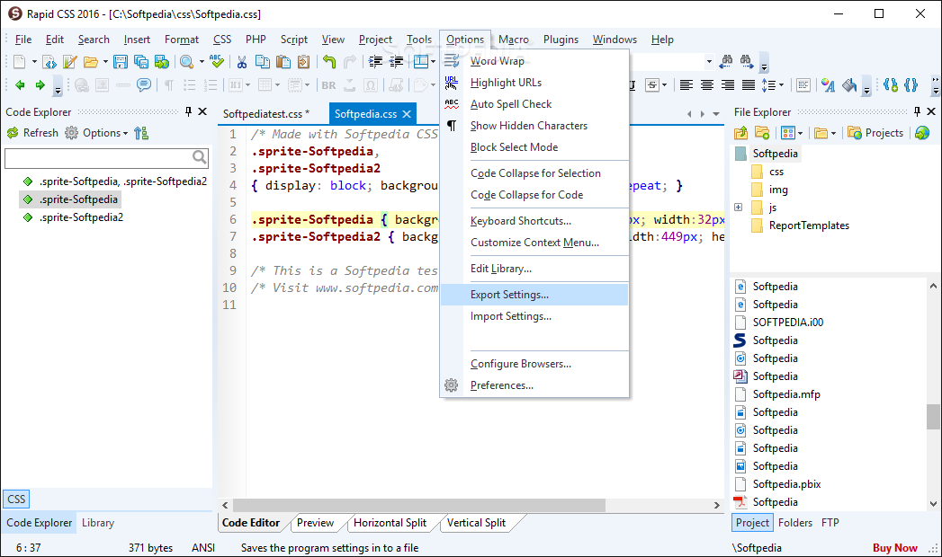942x557 pixels.
Task: Click the green Forward arrow icon
Action: point(40,85)
